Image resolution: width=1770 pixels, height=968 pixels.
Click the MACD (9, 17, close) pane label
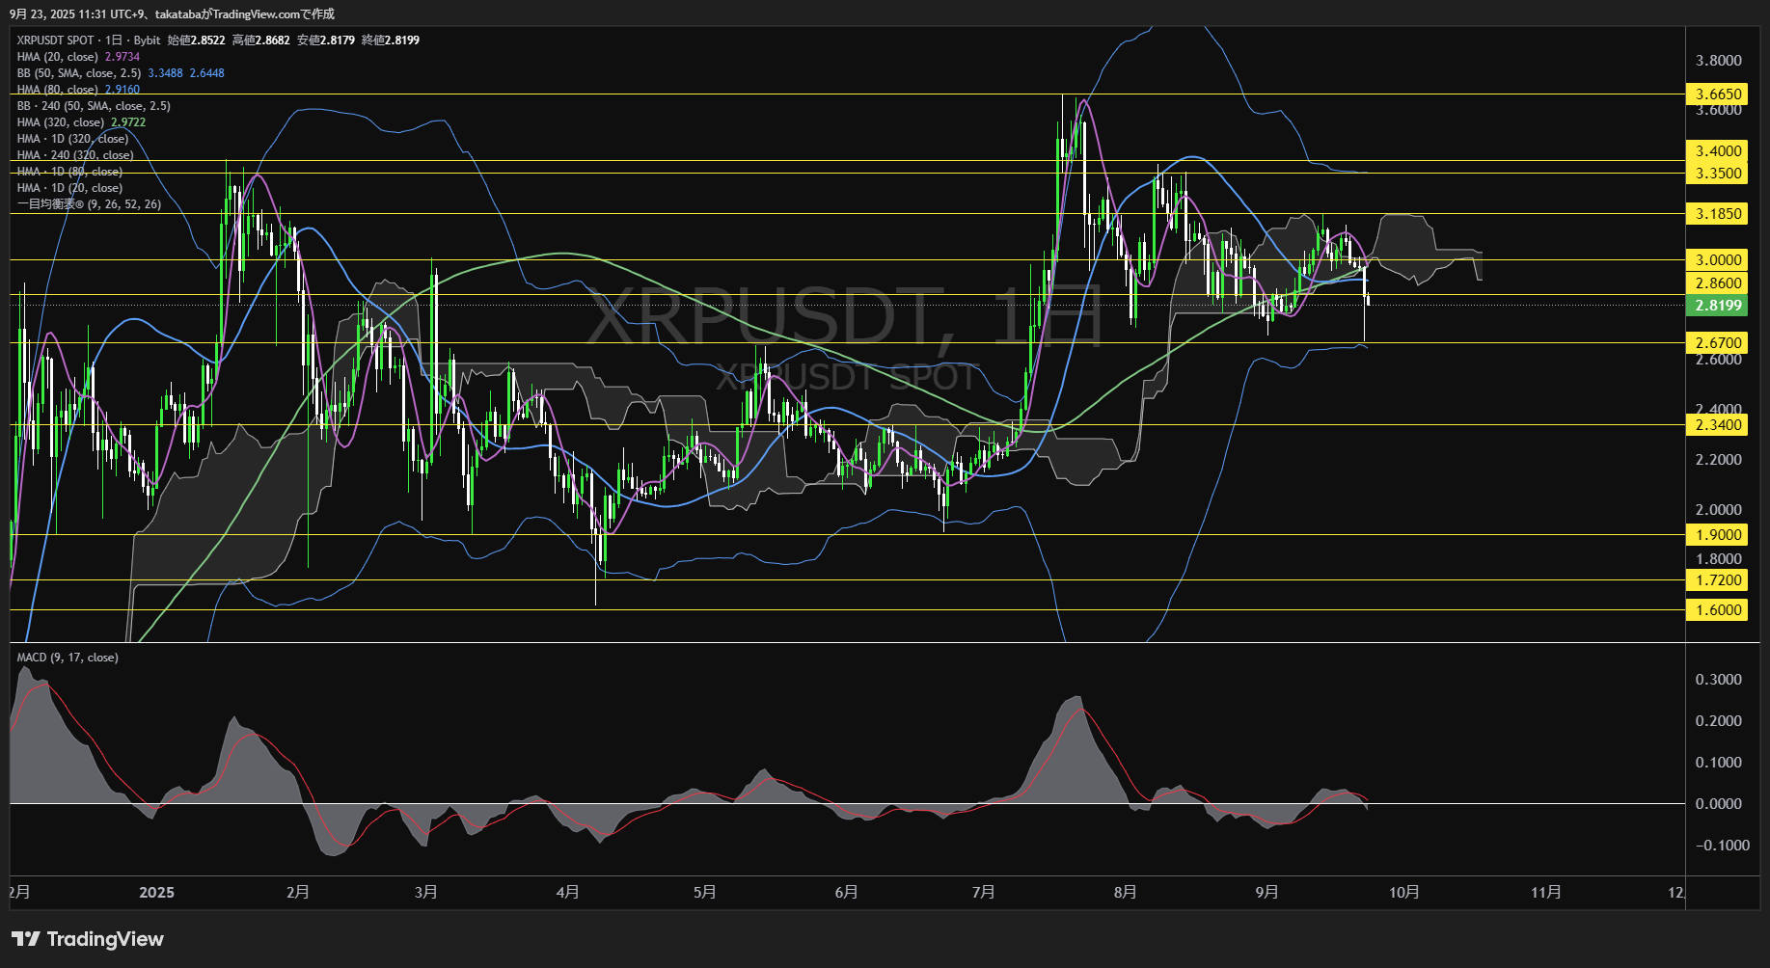point(68,658)
